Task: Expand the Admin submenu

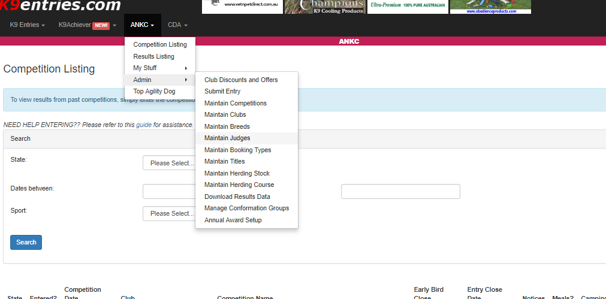Action: pos(160,80)
